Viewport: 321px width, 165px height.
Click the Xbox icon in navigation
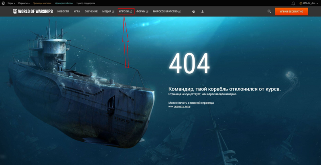(193, 12)
